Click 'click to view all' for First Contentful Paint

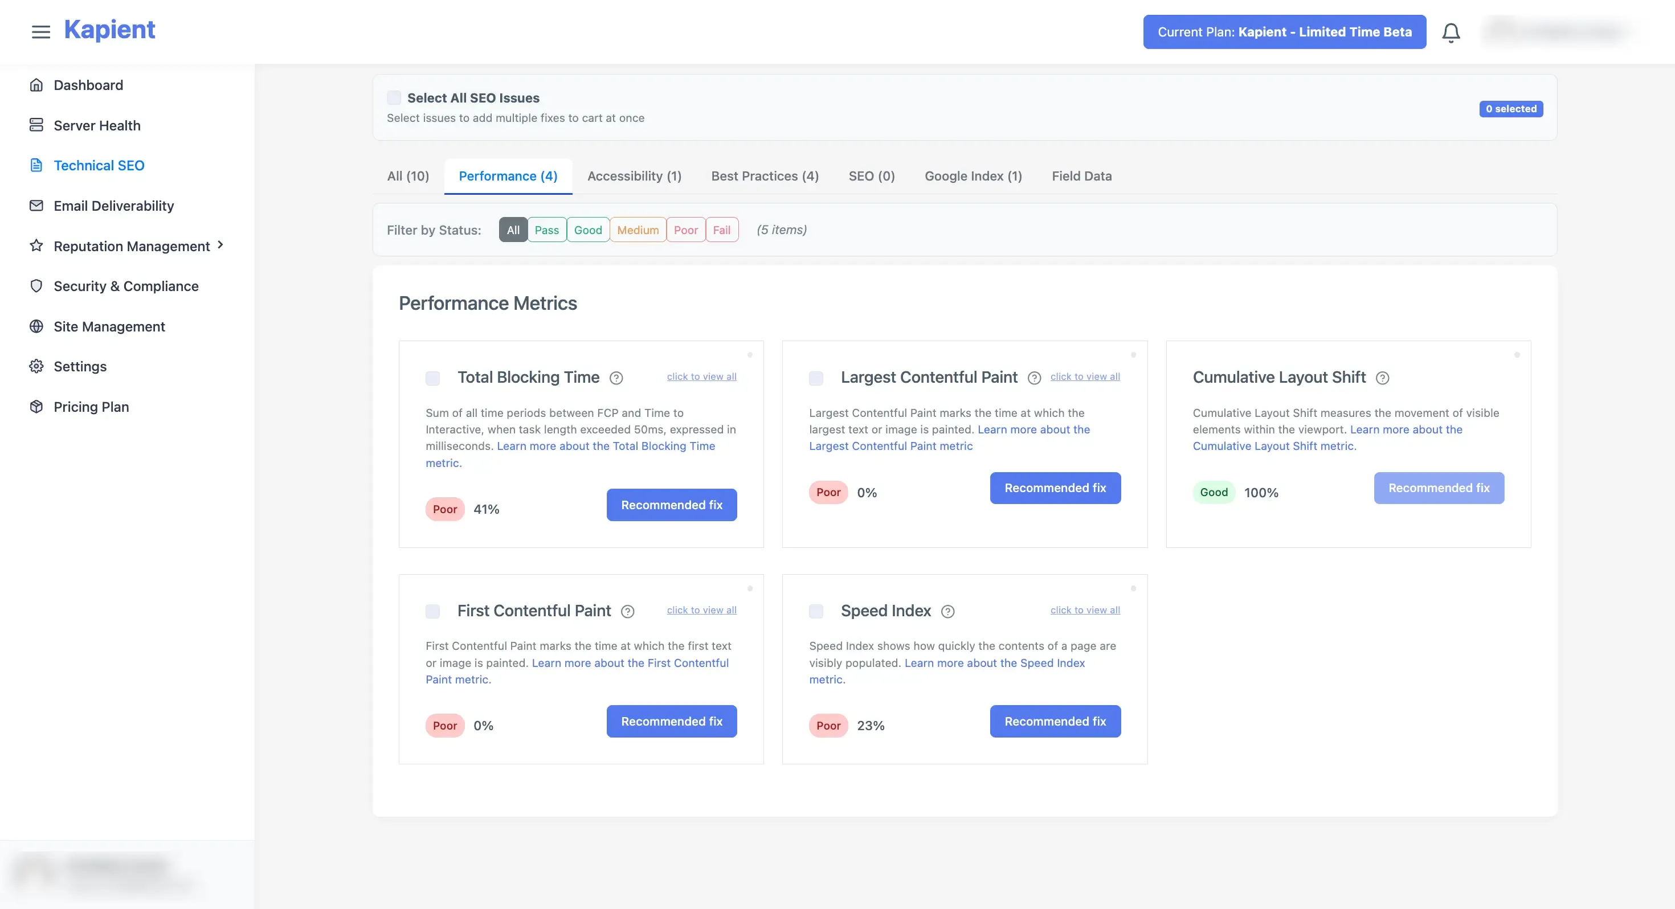pyautogui.click(x=701, y=610)
